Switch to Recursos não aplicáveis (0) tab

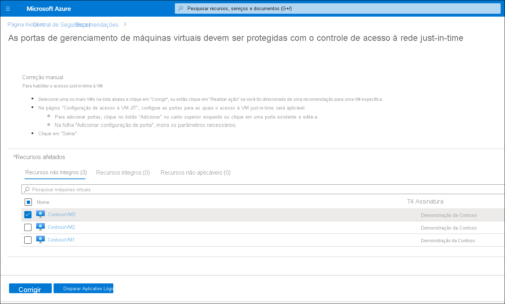coord(195,172)
